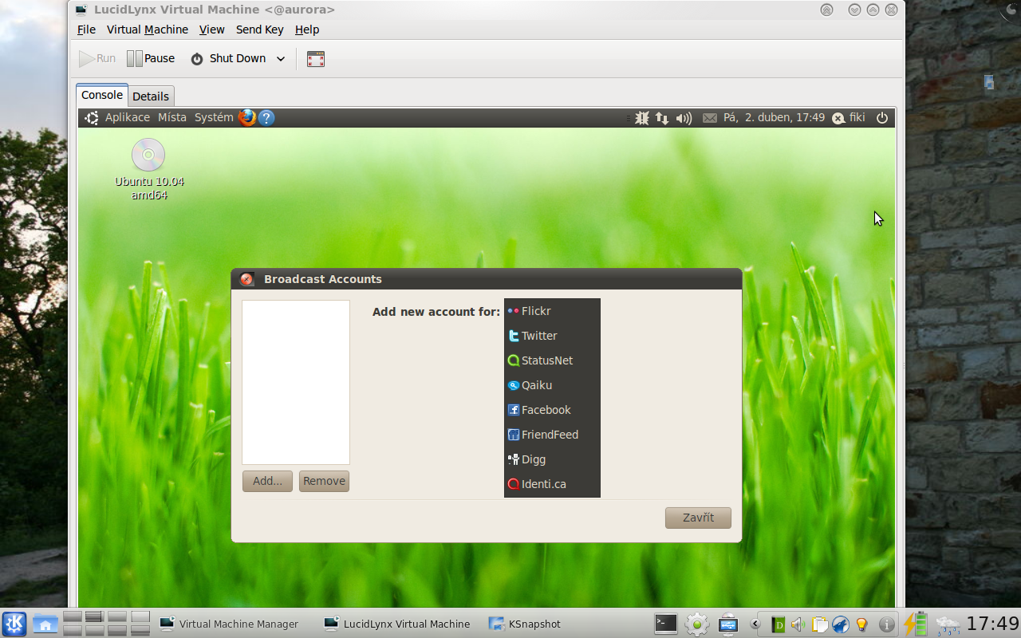The height and width of the screenshot is (638, 1021).
Task: Click the gray info tray icon
Action: point(886,624)
